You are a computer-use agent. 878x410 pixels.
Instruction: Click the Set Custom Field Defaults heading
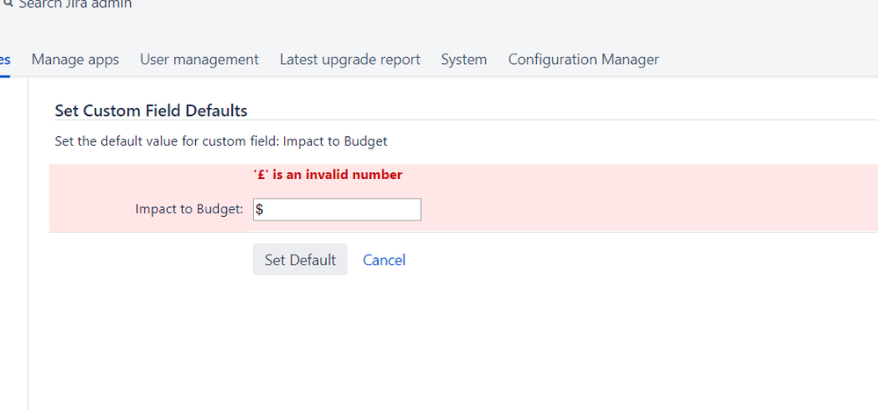click(150, 111)
